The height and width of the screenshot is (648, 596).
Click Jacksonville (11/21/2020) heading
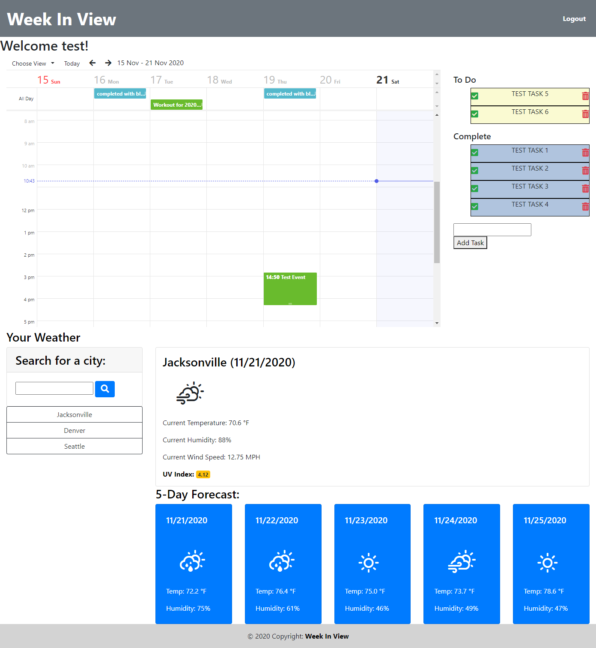[229, 363]
